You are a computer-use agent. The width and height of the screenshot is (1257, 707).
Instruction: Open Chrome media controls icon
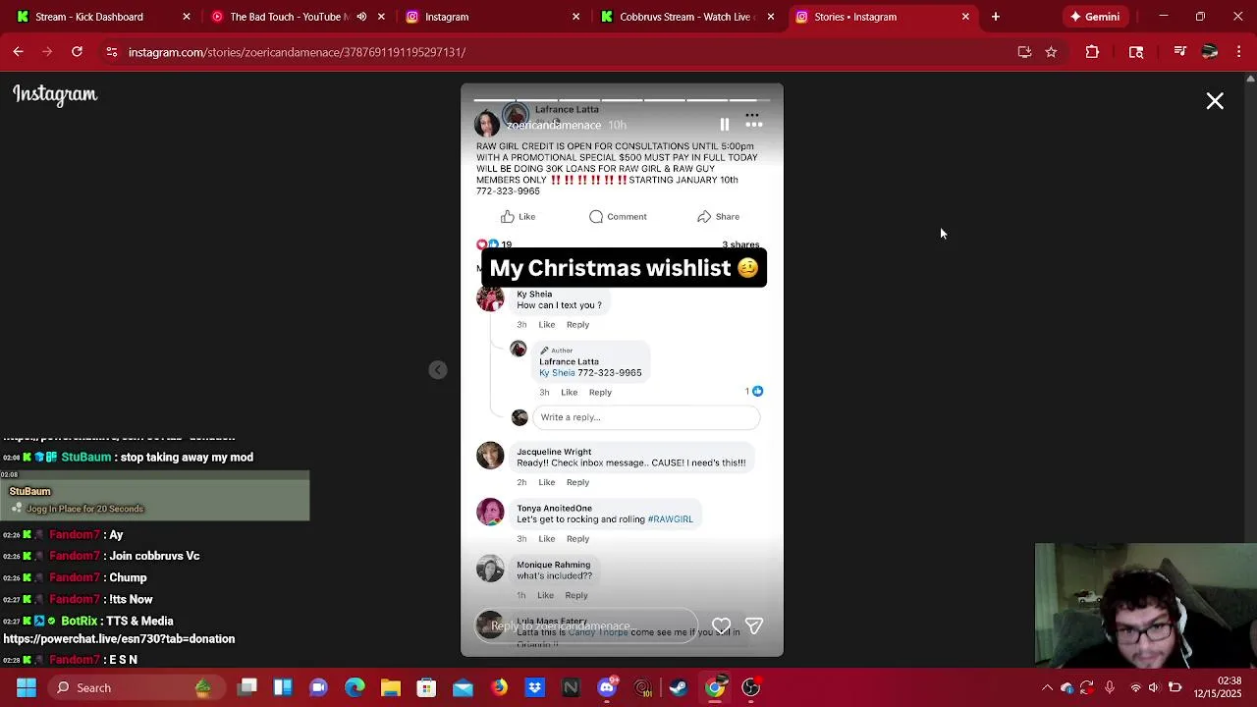(1180, 52)
